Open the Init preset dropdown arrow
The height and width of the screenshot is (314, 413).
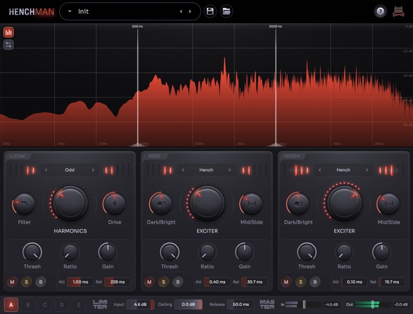click(70, 11)
